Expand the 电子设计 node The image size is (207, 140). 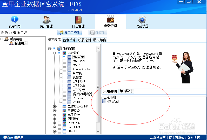(54, 115)
